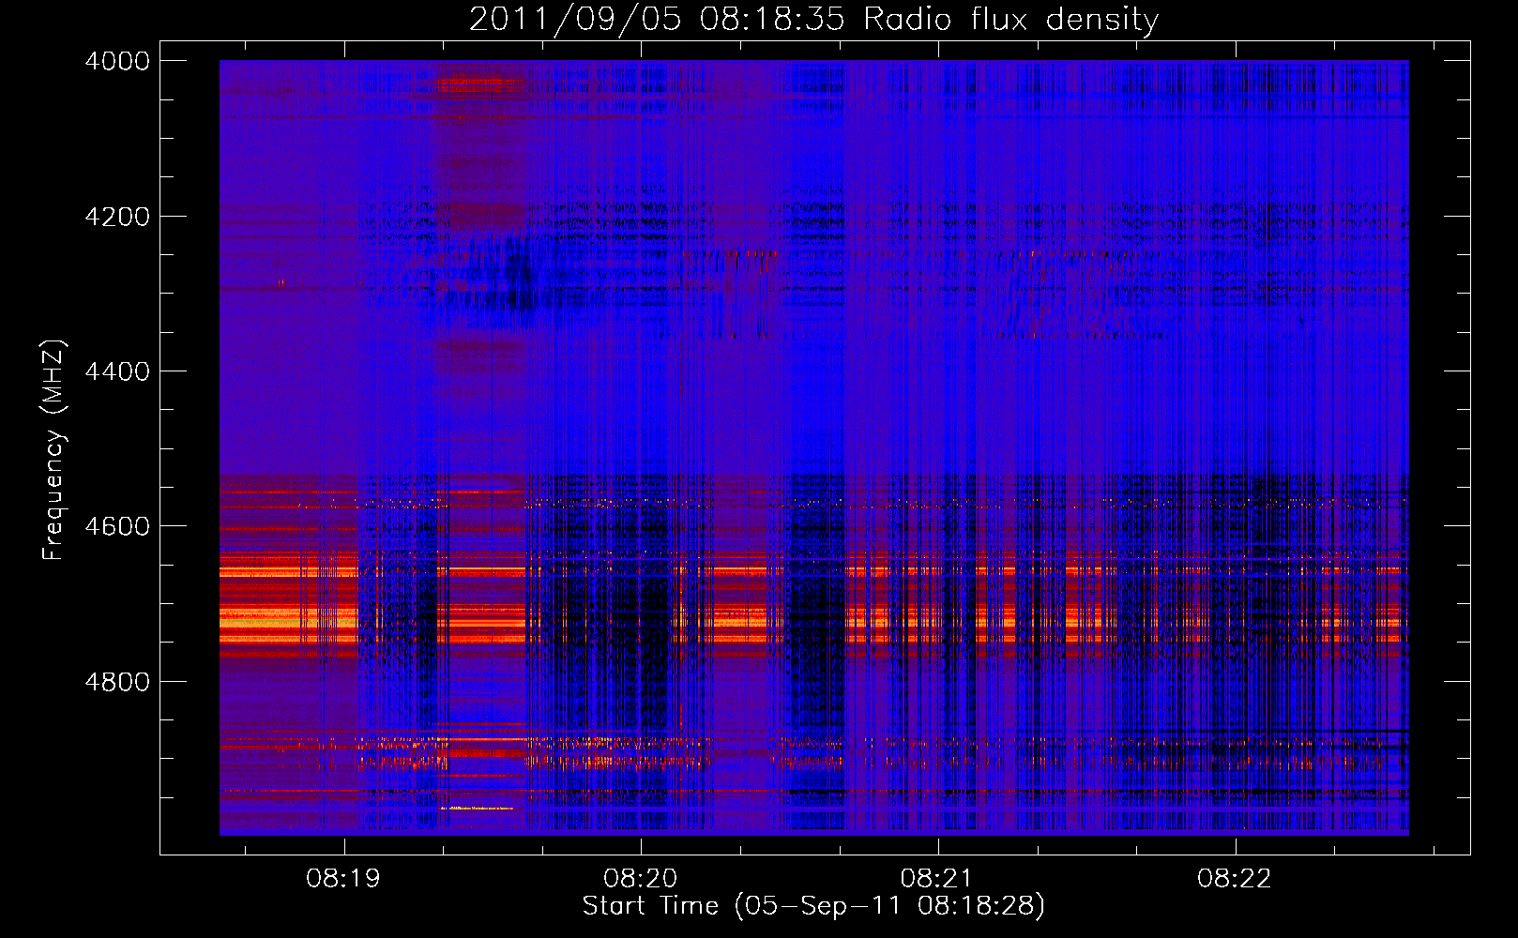Click the 08:21 time tick label

(x=937, y=879)
